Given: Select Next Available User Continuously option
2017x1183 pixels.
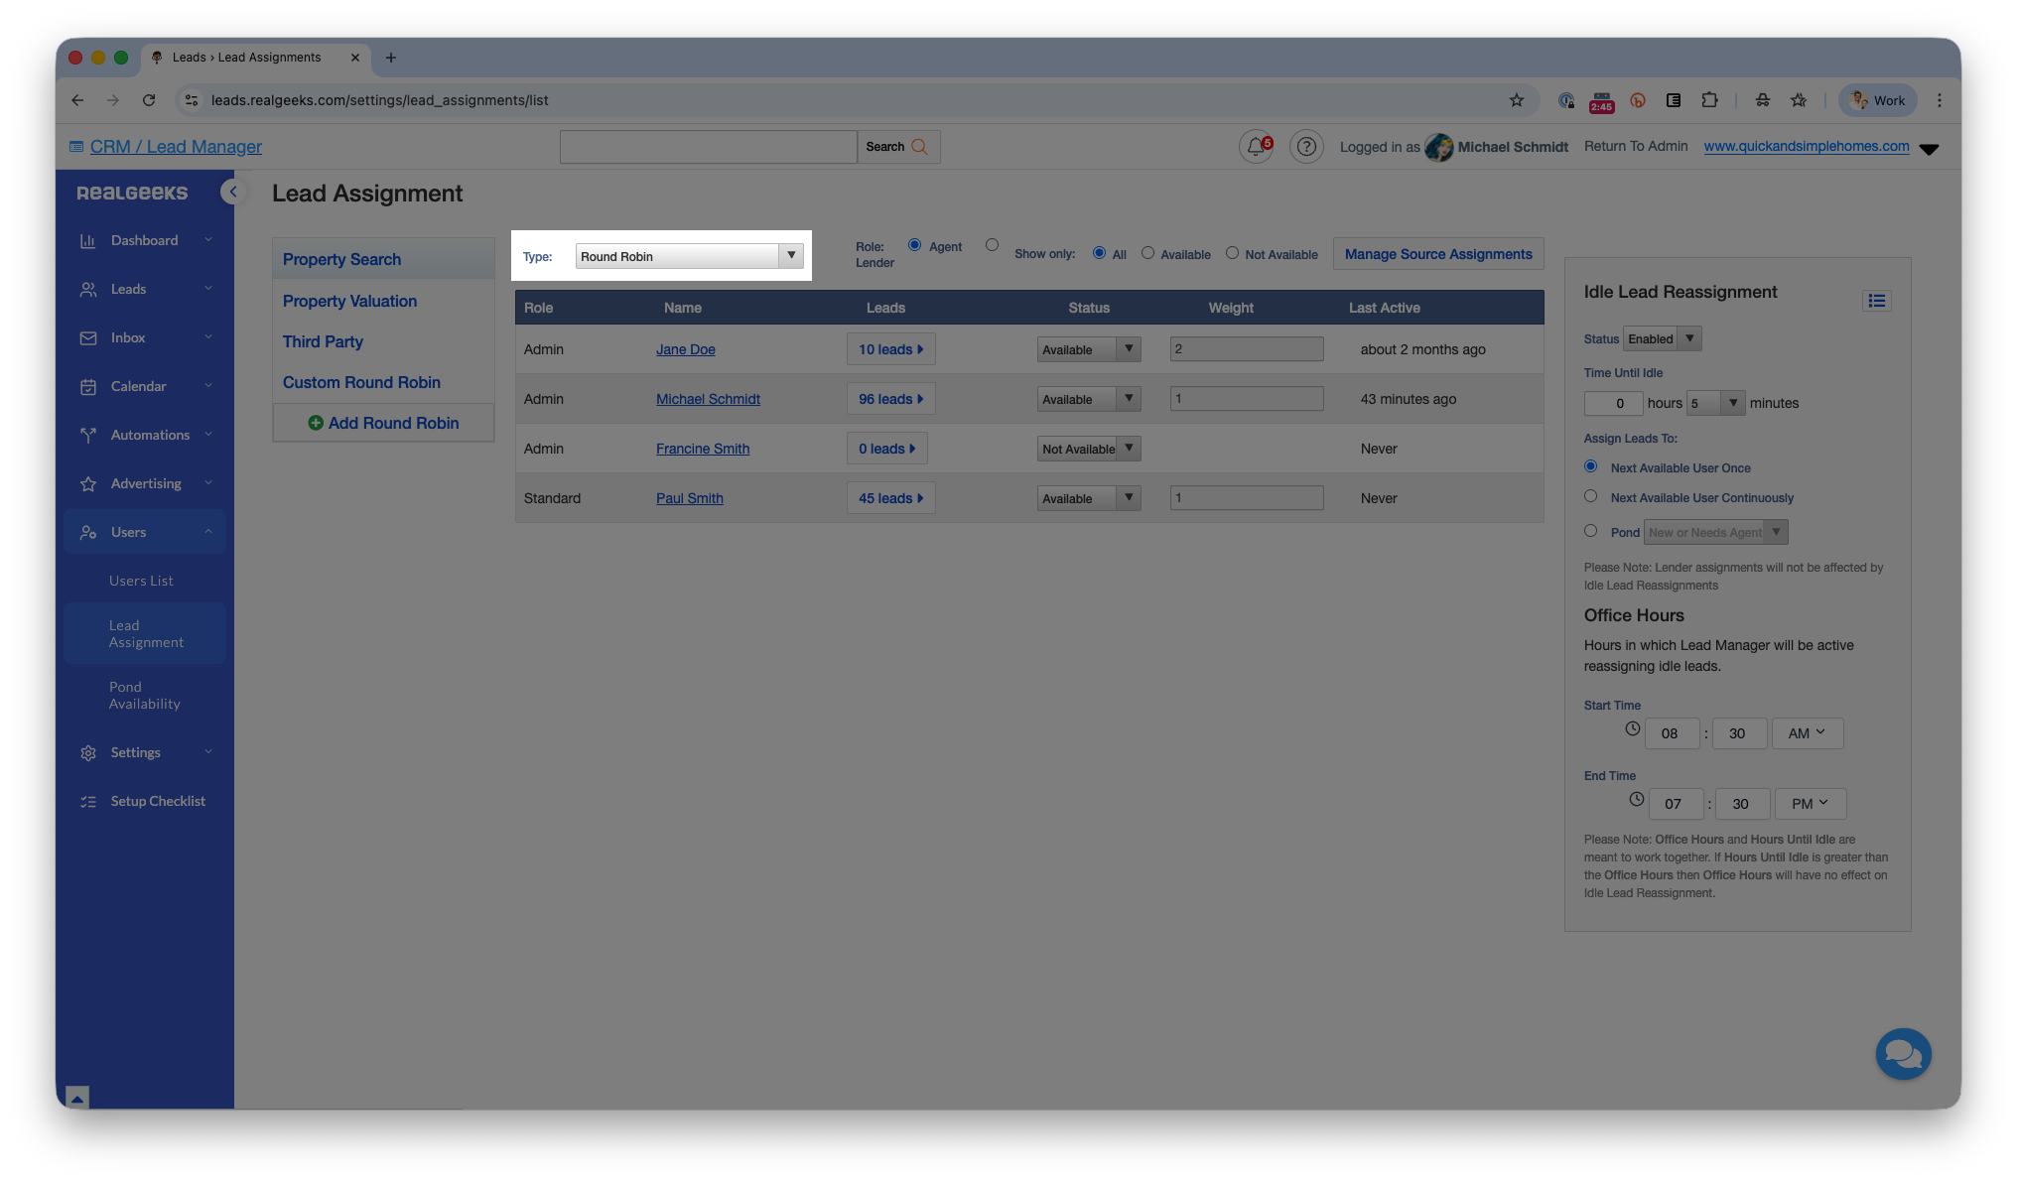Looking at the screenshot, I should 1590,496.
